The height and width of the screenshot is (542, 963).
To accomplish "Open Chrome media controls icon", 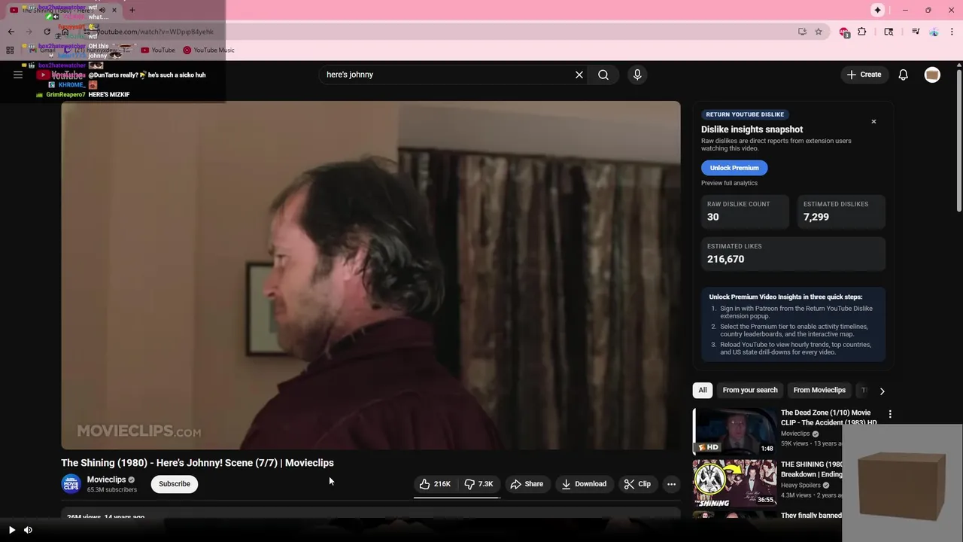I will 916,32.
